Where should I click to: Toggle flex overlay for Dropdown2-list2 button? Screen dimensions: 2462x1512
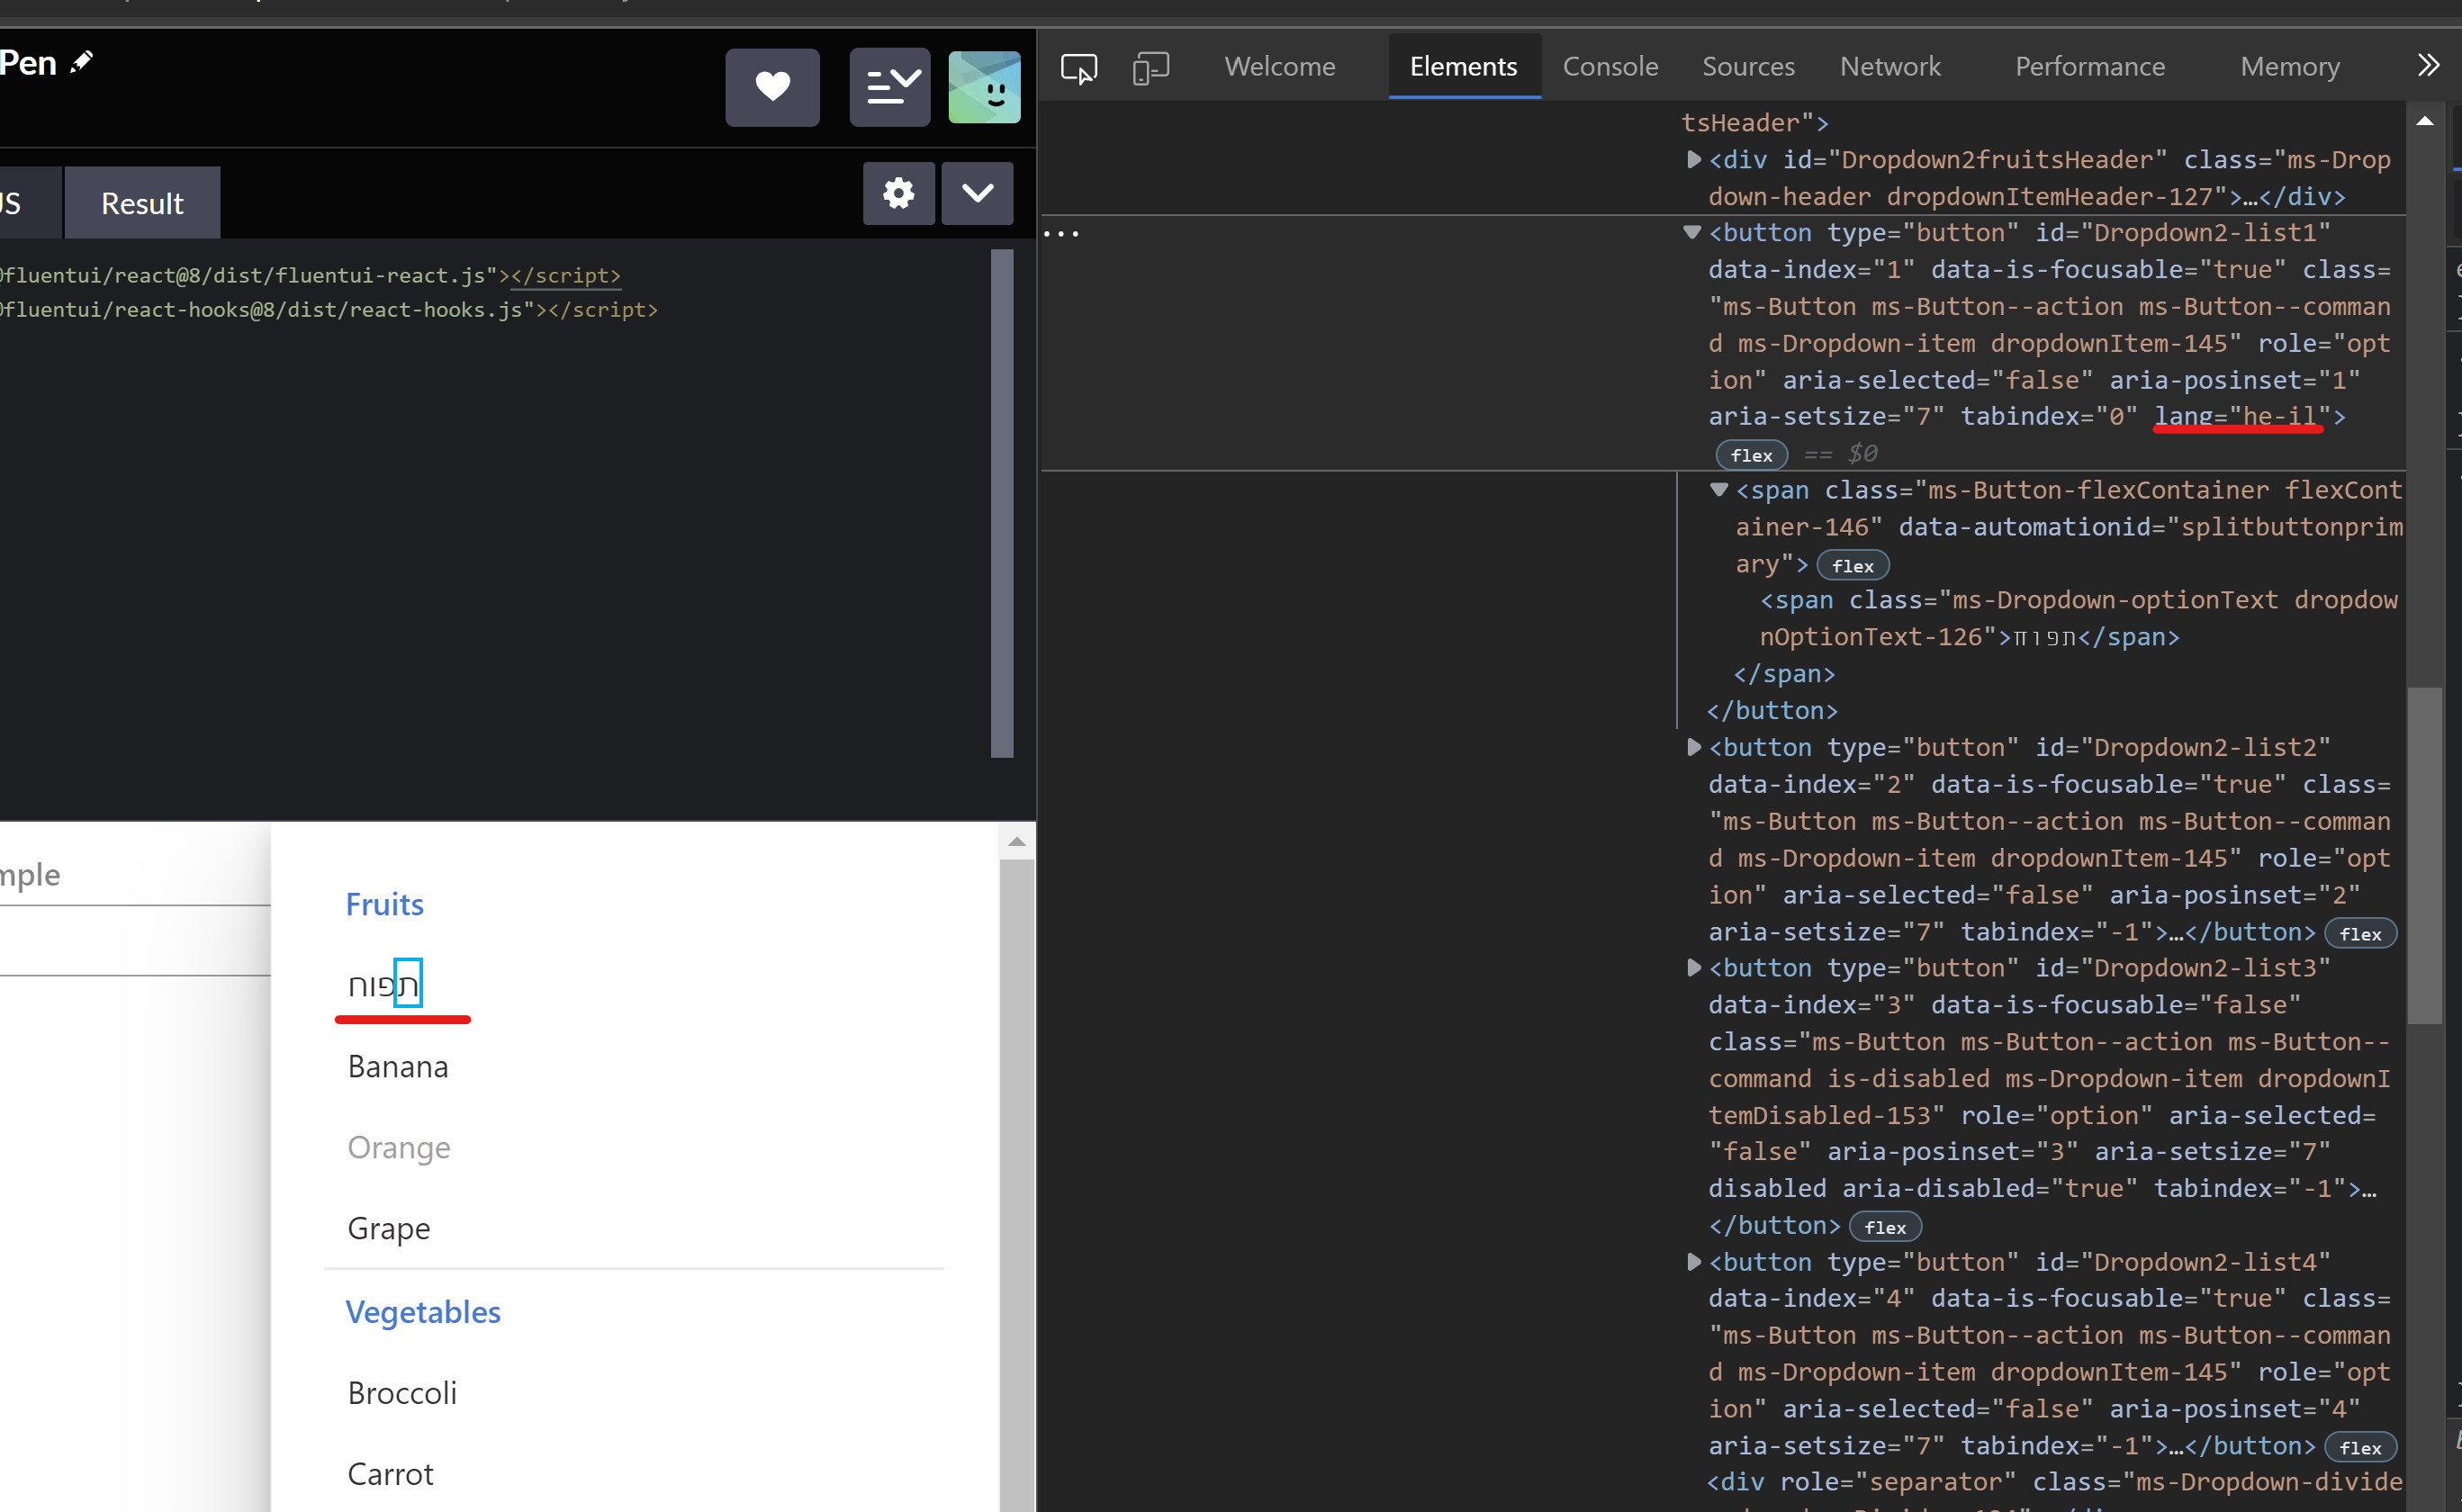coord(2361,932)
